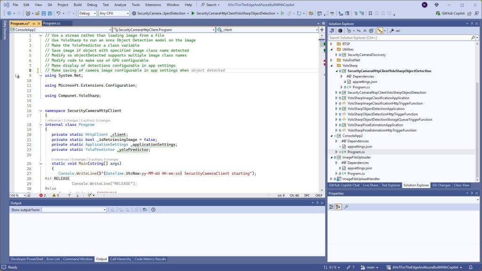The width and height of the screenshot is (482, 271).
Task: Open the Debug configuration dropdown
Action: coord(88,13)
